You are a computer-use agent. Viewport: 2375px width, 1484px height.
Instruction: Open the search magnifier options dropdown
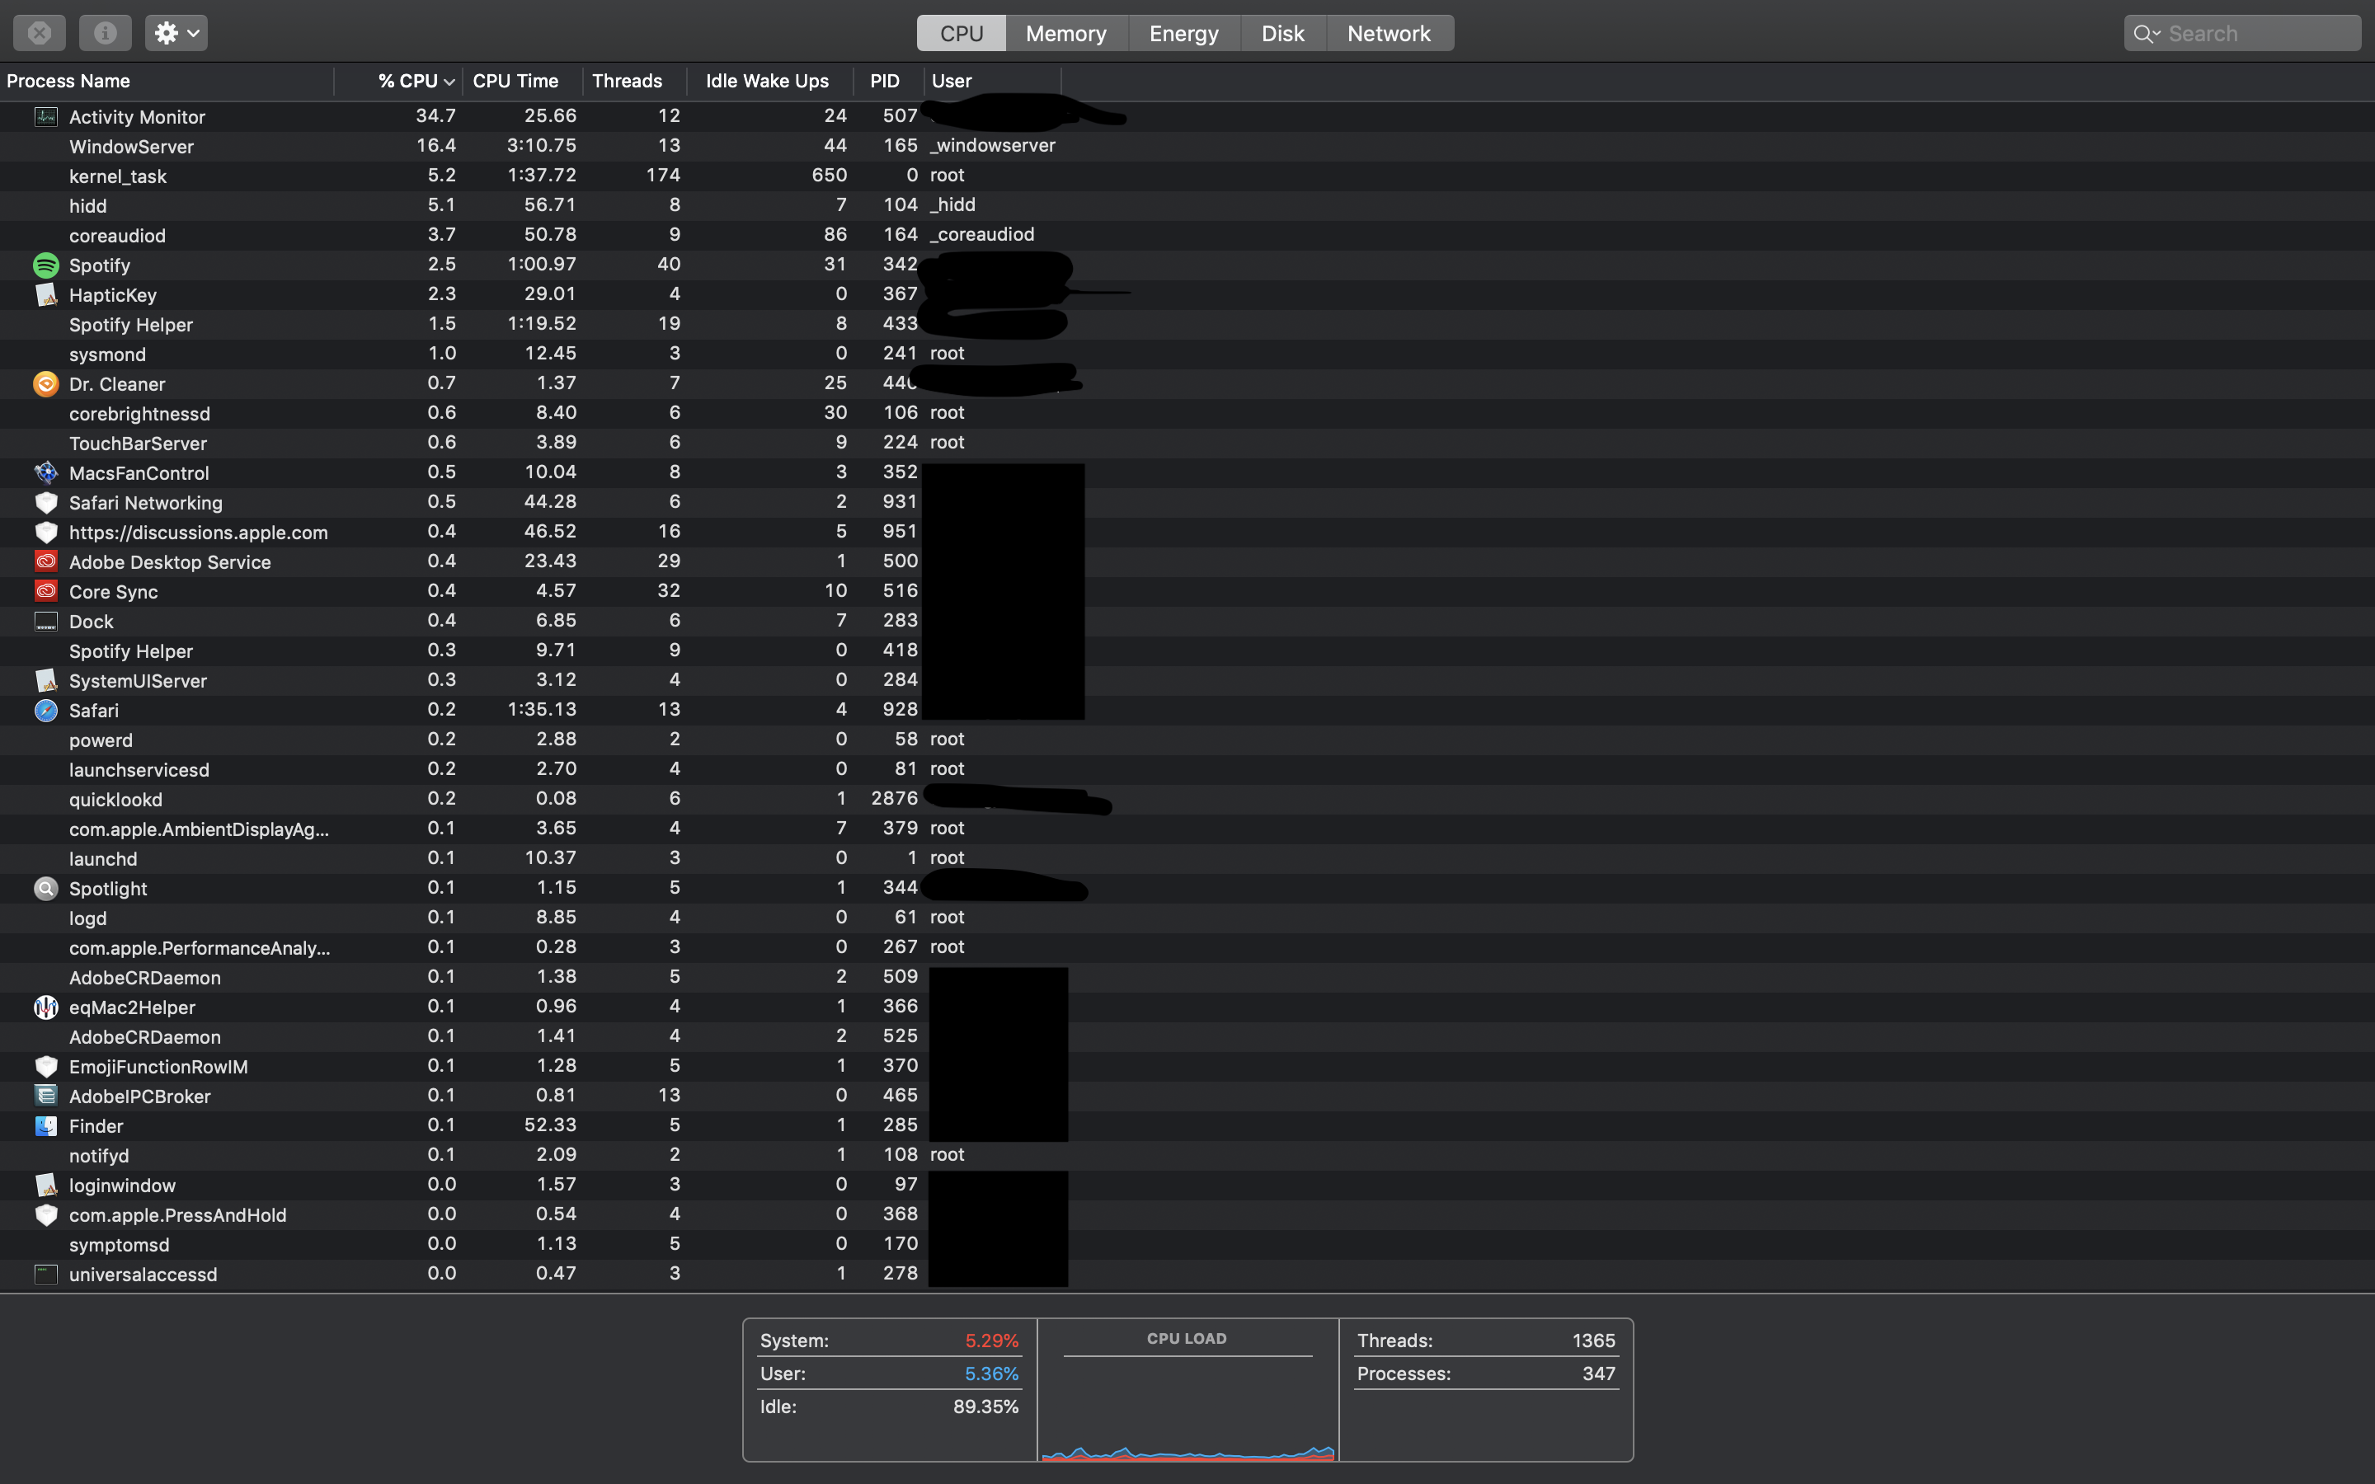click(2147, 33)
